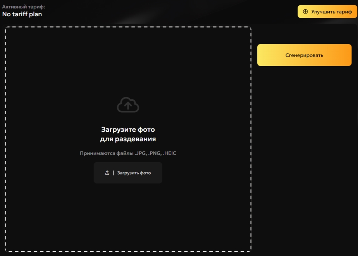
Task: Click the Загрузить фото button
Action: (128, 173)
